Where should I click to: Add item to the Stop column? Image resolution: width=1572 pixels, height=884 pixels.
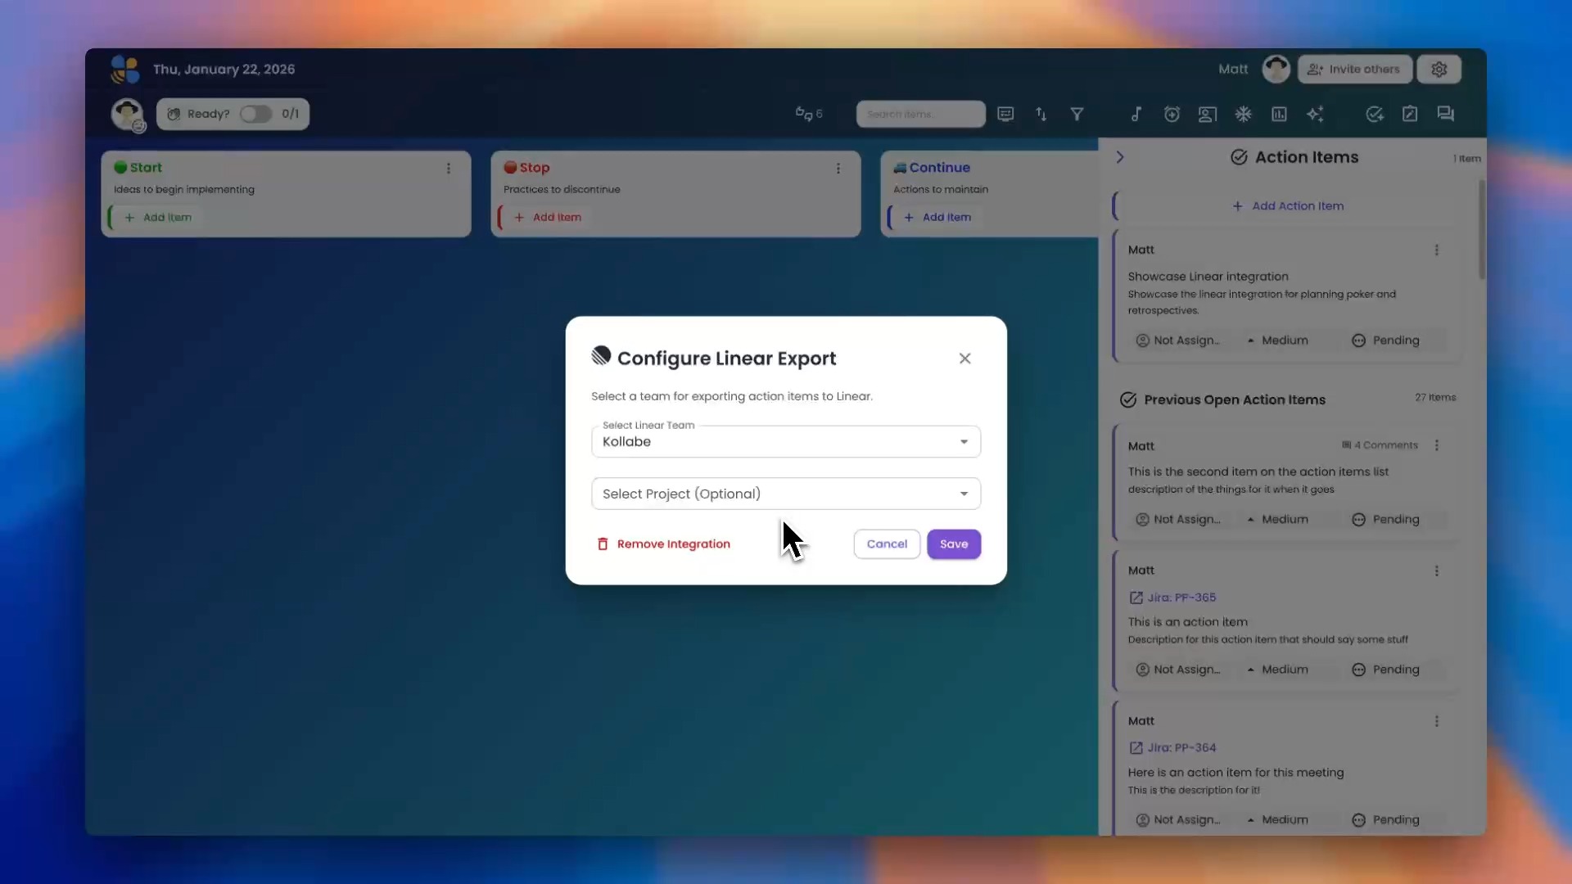pos(548,218)
